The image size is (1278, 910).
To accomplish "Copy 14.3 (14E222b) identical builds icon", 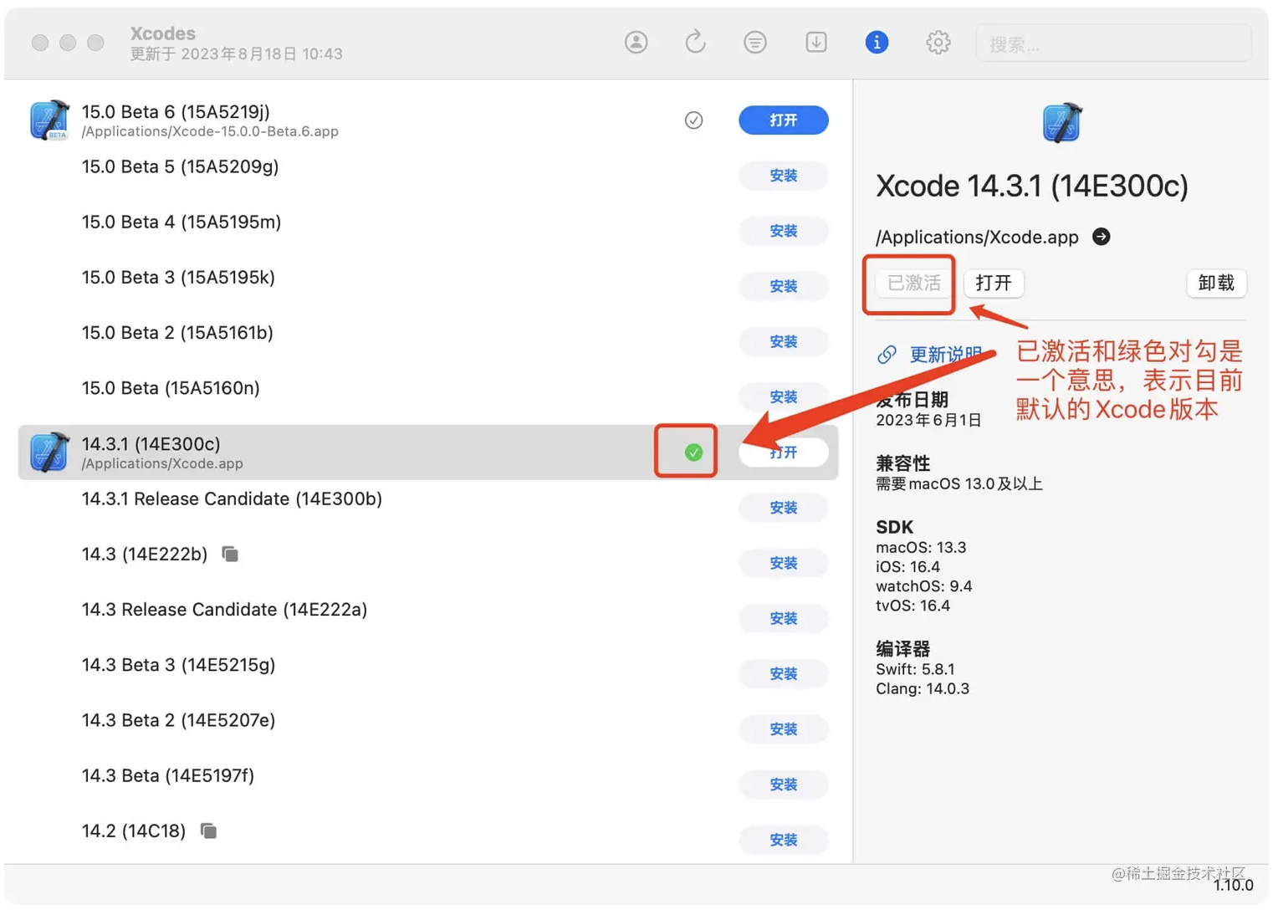I will (x=230, y=554).
